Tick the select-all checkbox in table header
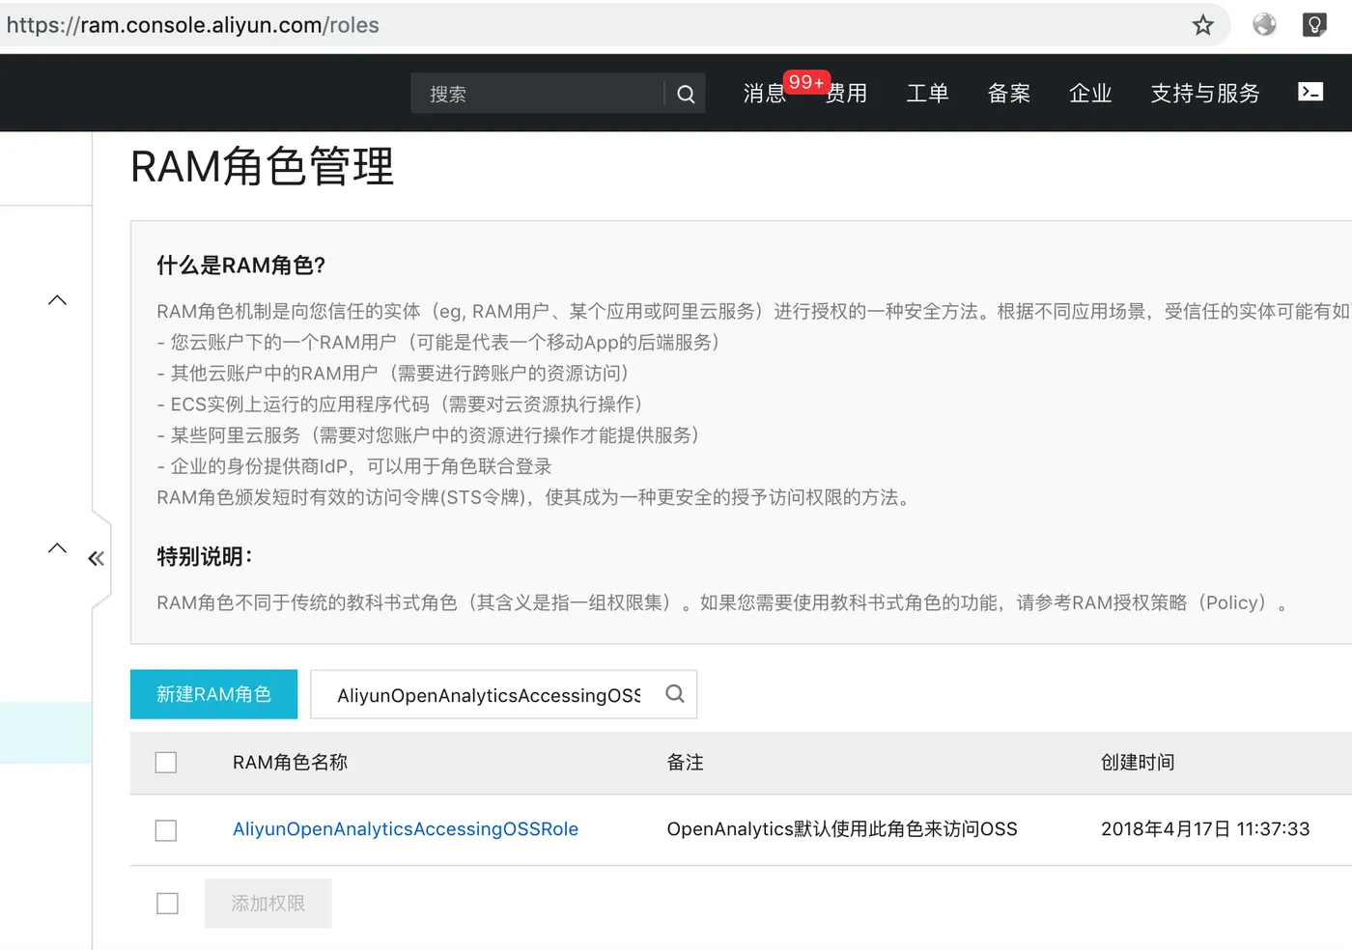 coord(166,763)
